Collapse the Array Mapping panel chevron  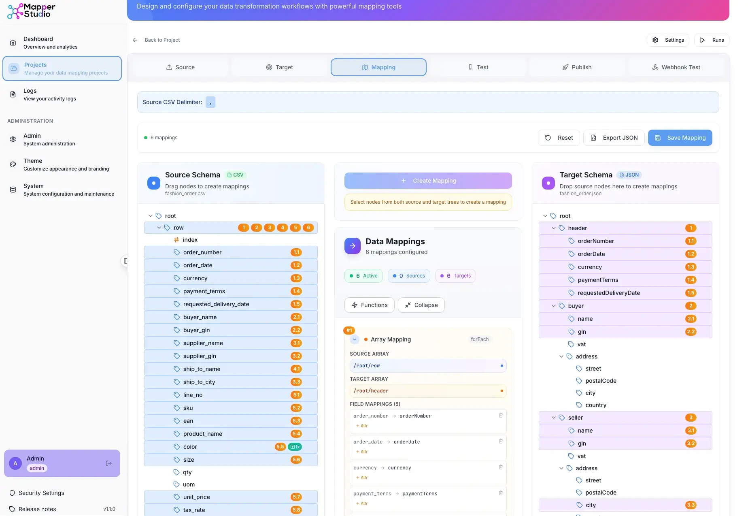coord(355,339)
